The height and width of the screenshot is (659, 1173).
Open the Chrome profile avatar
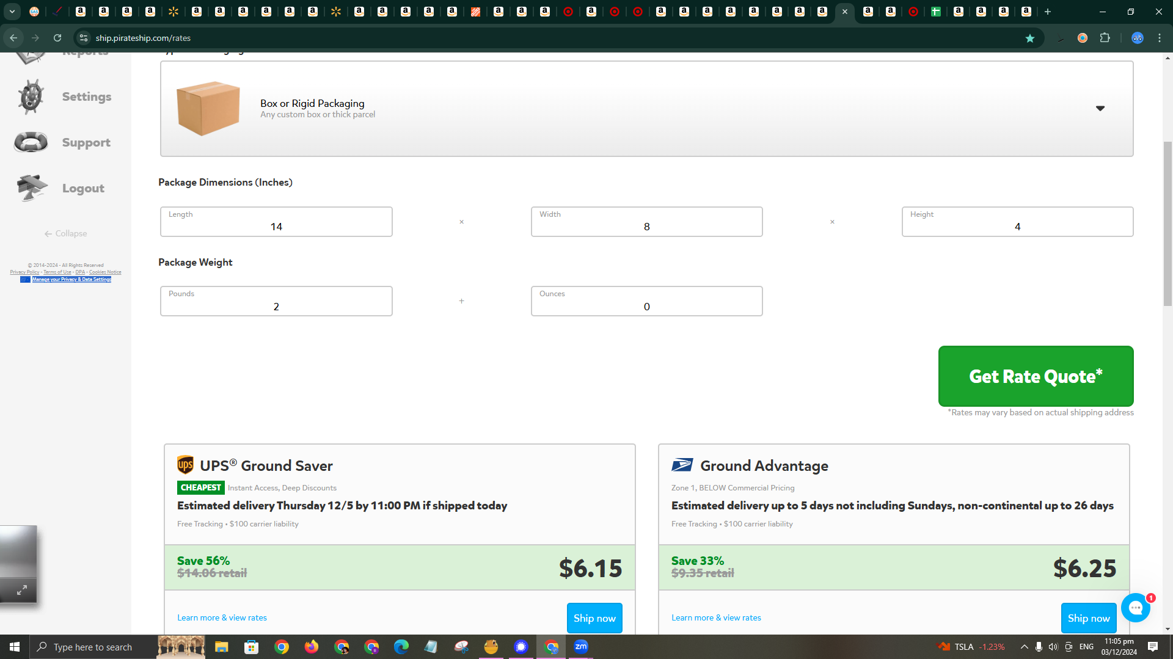(x=1138, y=38)
